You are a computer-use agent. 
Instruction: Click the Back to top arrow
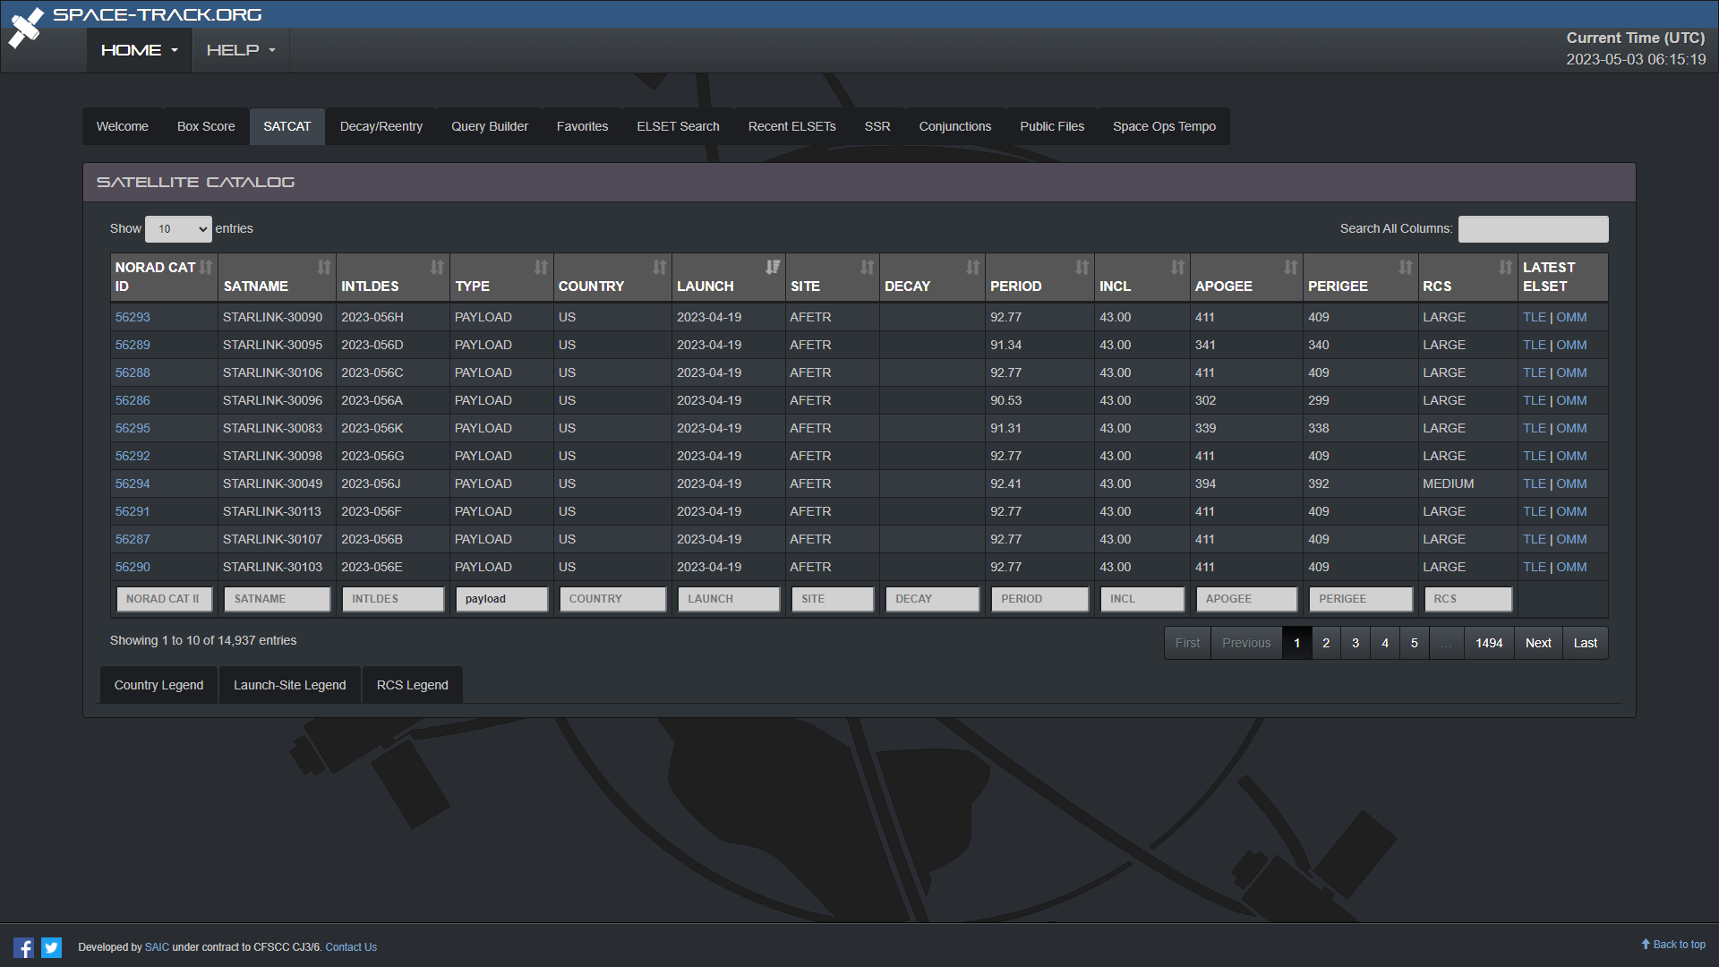[1646, 944]
